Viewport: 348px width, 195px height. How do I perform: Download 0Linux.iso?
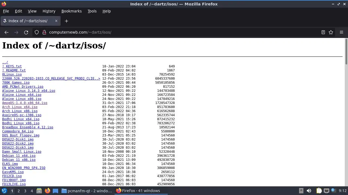(x=12, y=74)
